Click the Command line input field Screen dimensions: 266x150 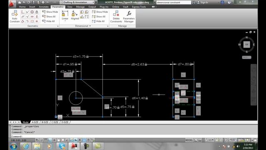point(134,136)
